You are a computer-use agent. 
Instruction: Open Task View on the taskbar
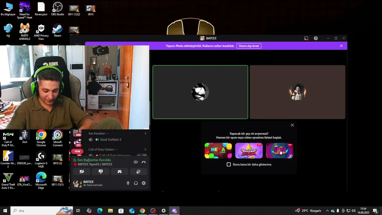click(x=78, y=211)
